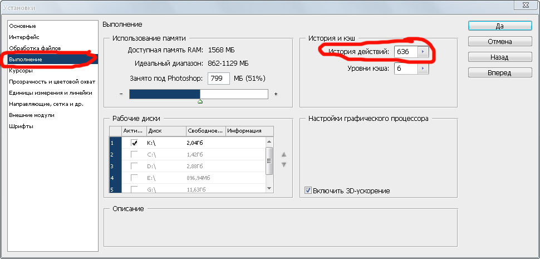Click the minus icon left of memory slider

tap(121, 94)
